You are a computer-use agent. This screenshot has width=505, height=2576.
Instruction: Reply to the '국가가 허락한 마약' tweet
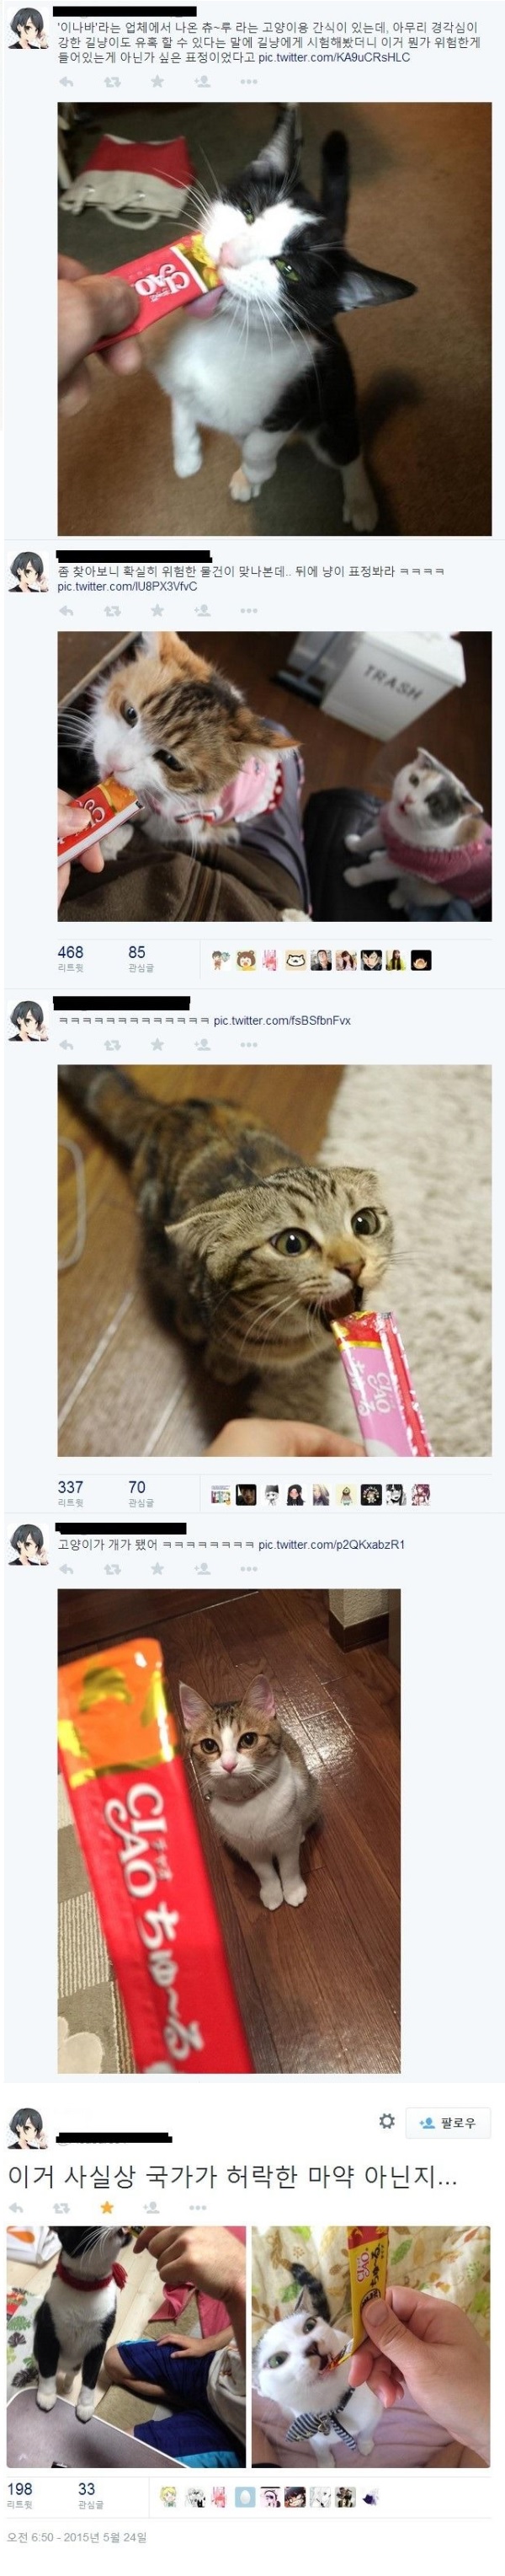[x=17, y=2206]
